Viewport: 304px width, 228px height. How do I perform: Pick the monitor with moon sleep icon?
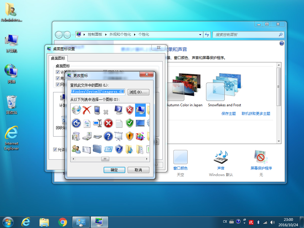[119, 110]
